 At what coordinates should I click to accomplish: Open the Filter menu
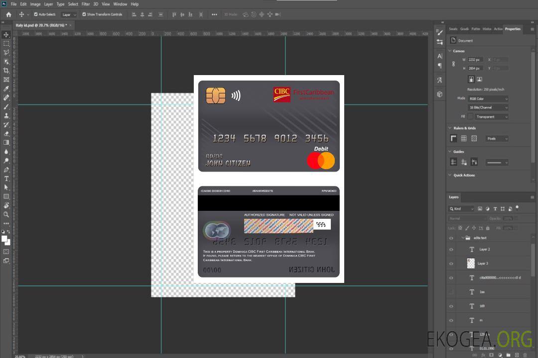86,4
